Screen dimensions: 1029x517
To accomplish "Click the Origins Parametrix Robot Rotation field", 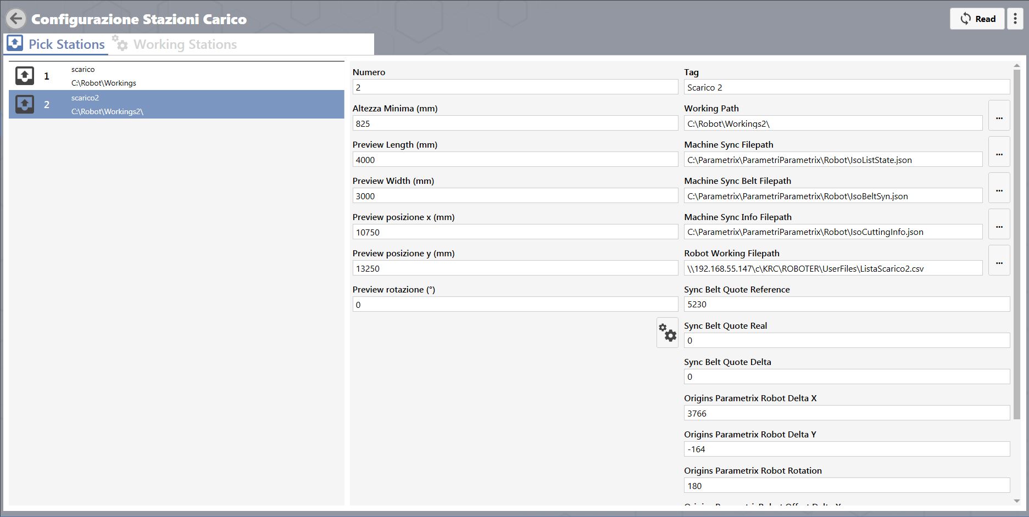I will [x=847, y=486].
